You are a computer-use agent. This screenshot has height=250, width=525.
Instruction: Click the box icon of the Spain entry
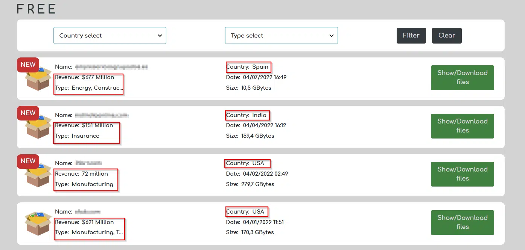(x=38, y=80)
